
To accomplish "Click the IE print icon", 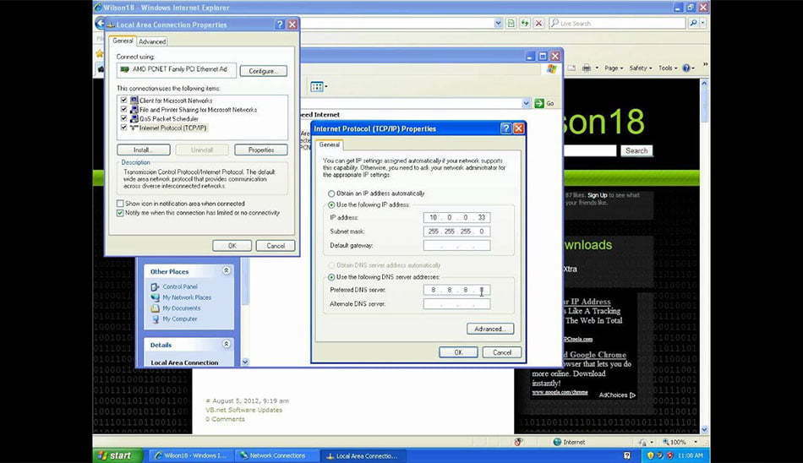I will coord(587,68).
